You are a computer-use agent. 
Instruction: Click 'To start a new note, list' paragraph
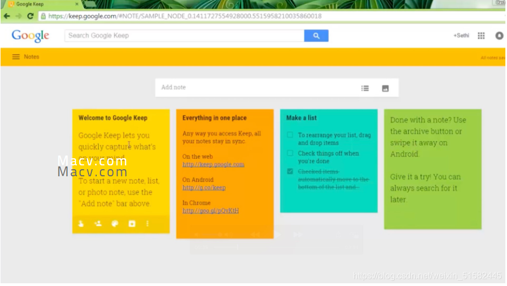(x=119, y=192)
